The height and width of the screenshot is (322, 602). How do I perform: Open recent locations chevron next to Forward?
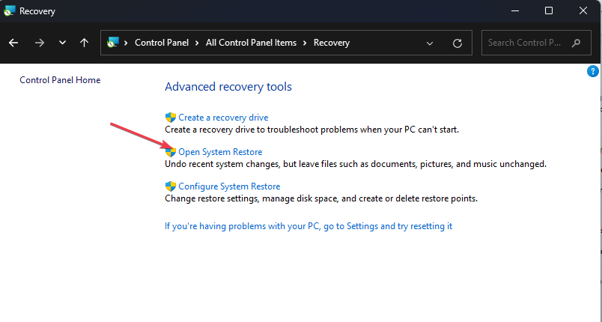62,43
